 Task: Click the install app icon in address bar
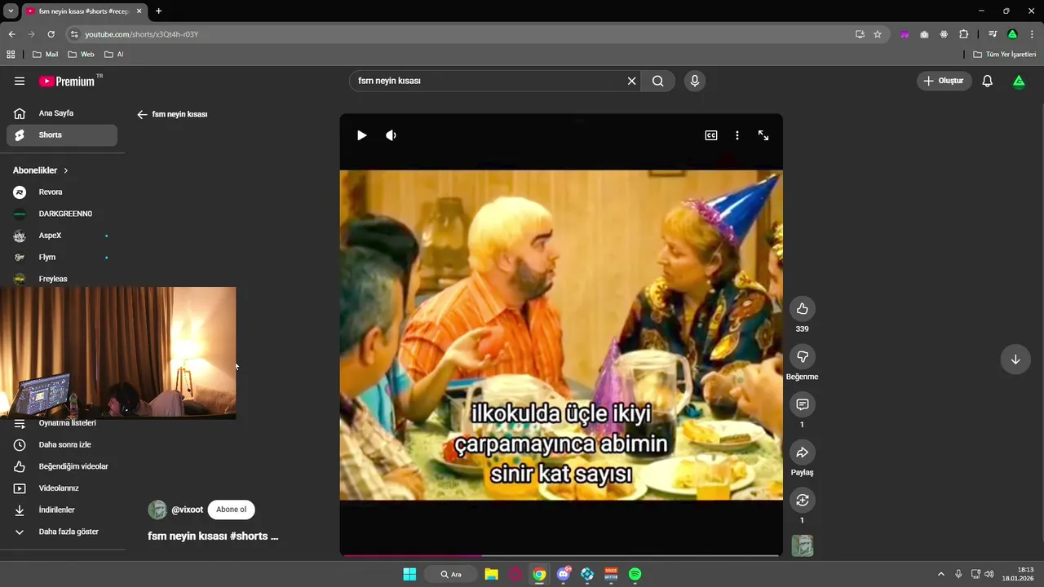860,34
